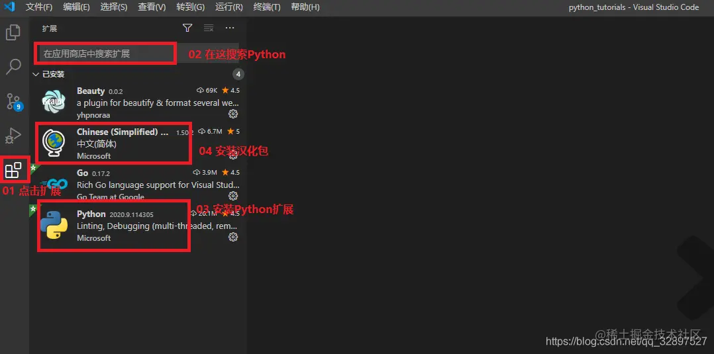Viewport: 714px width, 354px height.
Task: Click the VS Code logo icon
Action: point(9,7)
